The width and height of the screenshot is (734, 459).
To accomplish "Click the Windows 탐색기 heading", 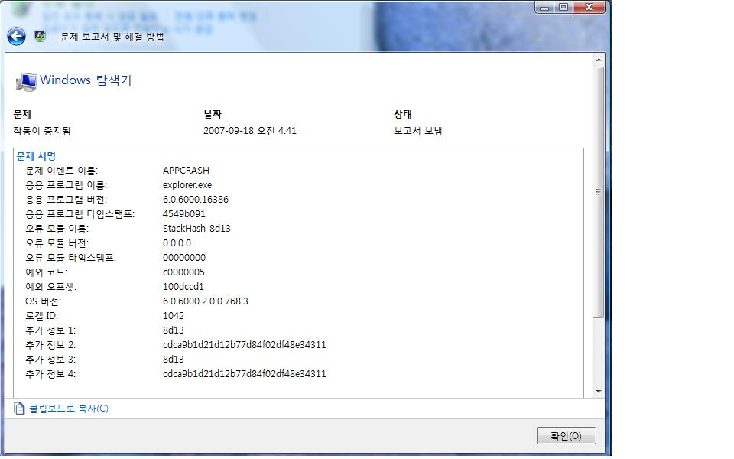I will 86,80.
